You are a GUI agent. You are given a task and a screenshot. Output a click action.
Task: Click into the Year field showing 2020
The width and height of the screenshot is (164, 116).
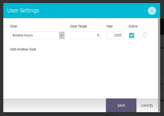115,35
